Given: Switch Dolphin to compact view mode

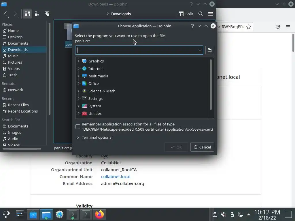Looking at the screenshot, I should 37,14.
